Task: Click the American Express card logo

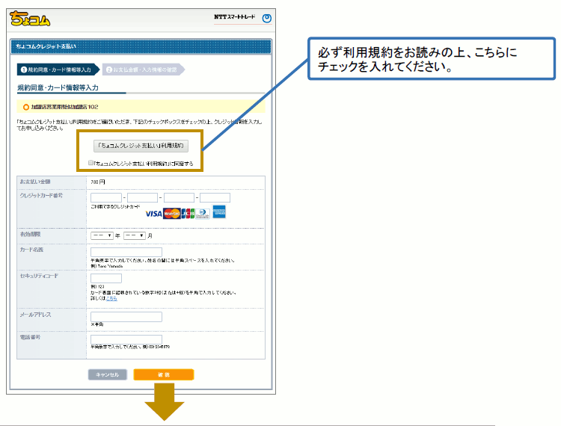Action: 219,212
